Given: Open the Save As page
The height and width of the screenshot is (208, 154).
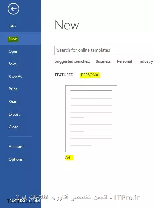Looking at the screenshot, I should [15, 77].
